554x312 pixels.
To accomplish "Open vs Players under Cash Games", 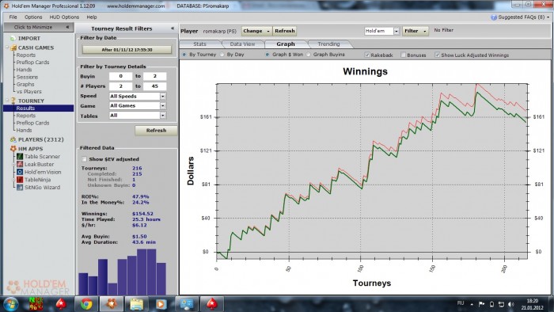I will (x=29, y=92).
